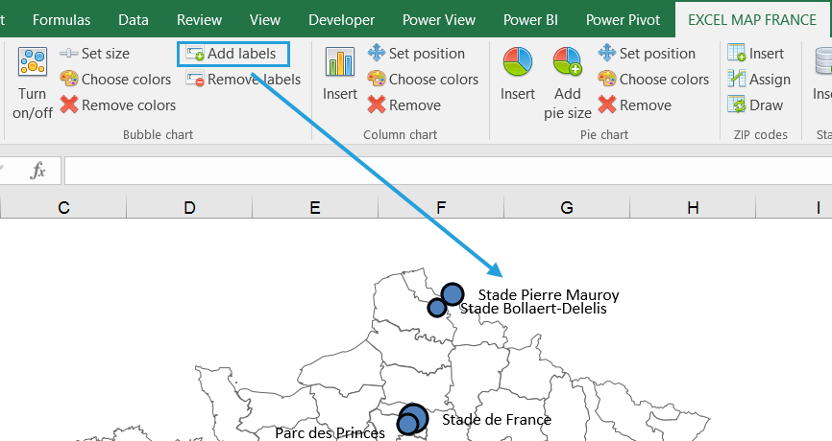Image resolution: width=832 pixels, height=441 pixels.
Task: Remove the Pie chart
Action: point(635,105)
